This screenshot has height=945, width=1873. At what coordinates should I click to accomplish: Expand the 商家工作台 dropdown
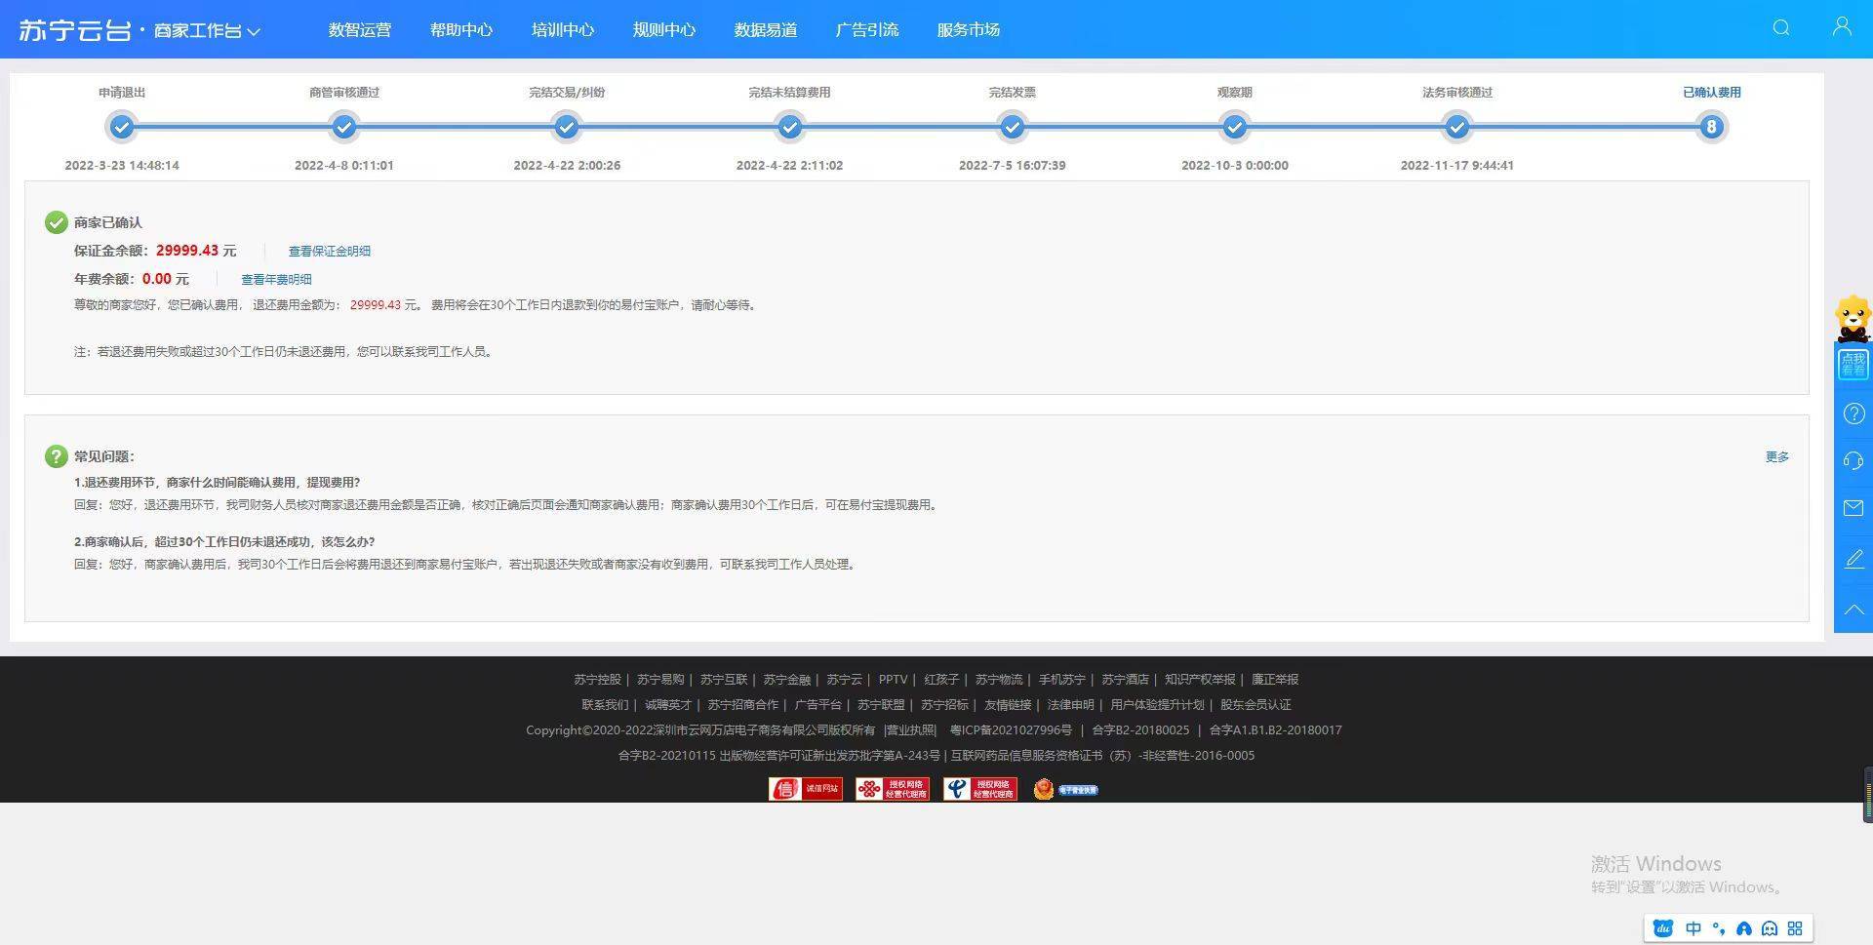click(x=207, y=31)
